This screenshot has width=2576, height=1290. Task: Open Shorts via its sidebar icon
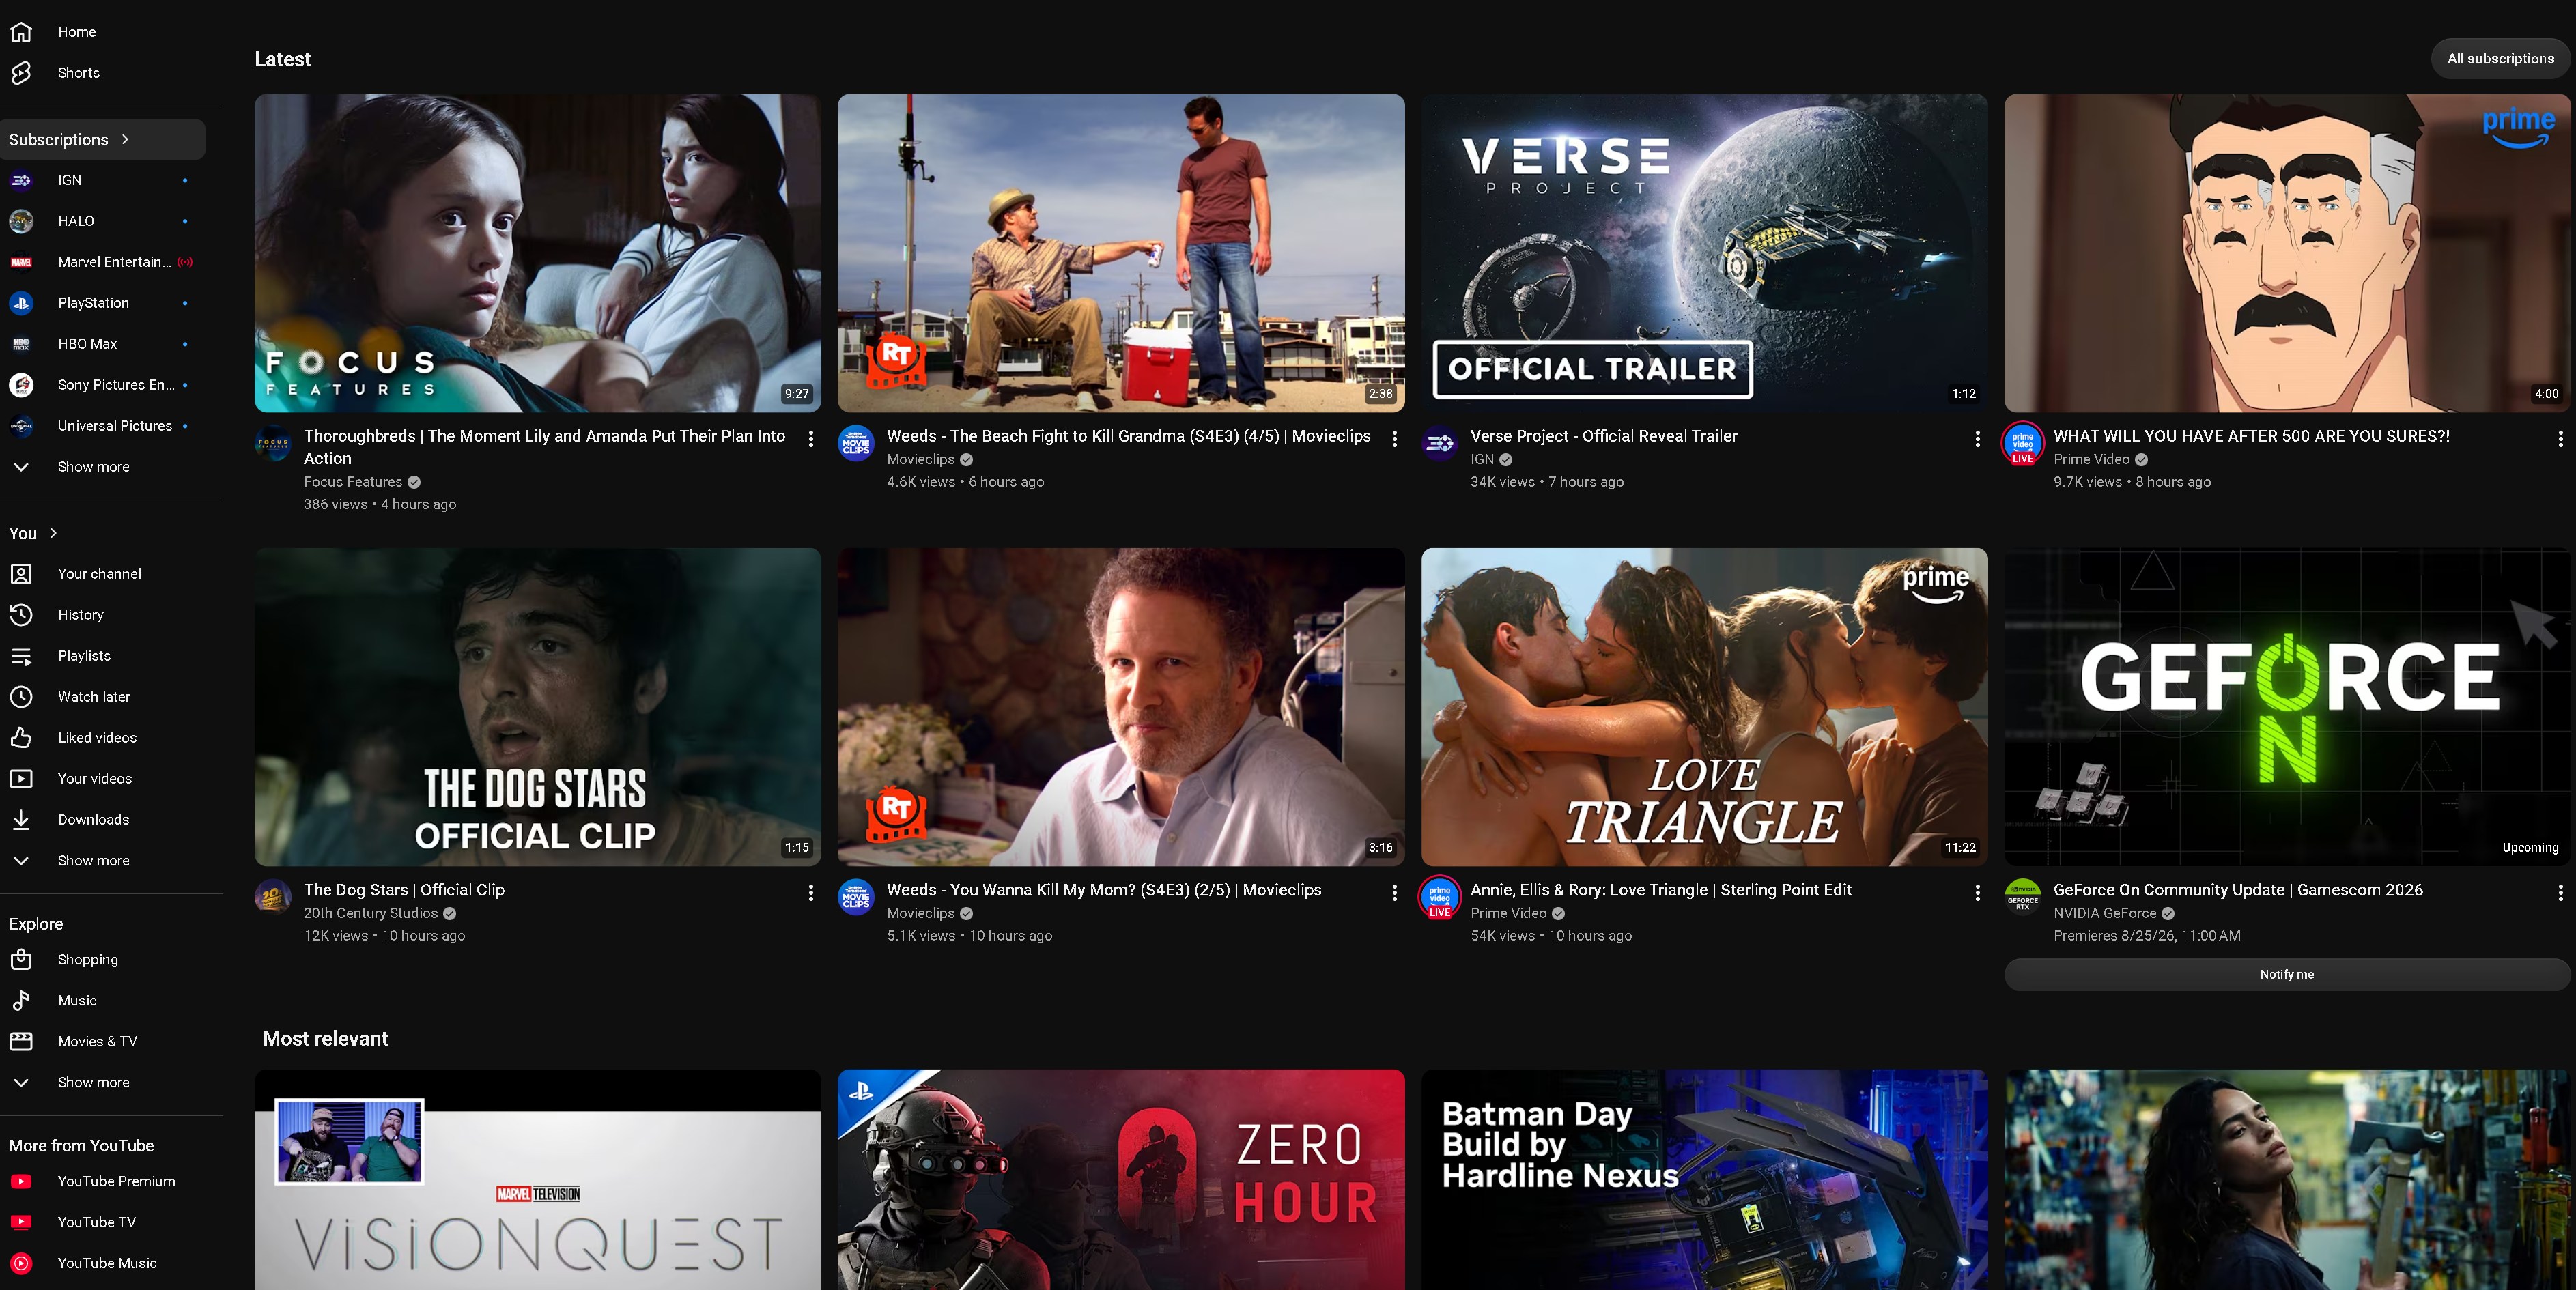(x=21, y=73)
